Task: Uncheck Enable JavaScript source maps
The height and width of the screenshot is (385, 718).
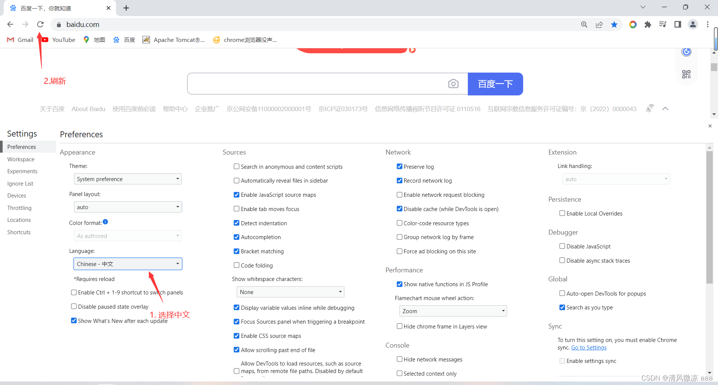Action: point(236,195)
